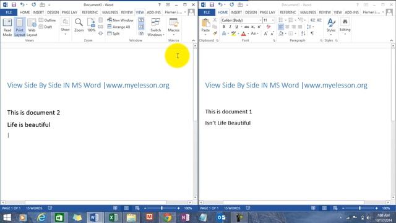Apply text highlight color in Document1
The height and width of the screenshot is (223, 396).
tap(234, 33)
